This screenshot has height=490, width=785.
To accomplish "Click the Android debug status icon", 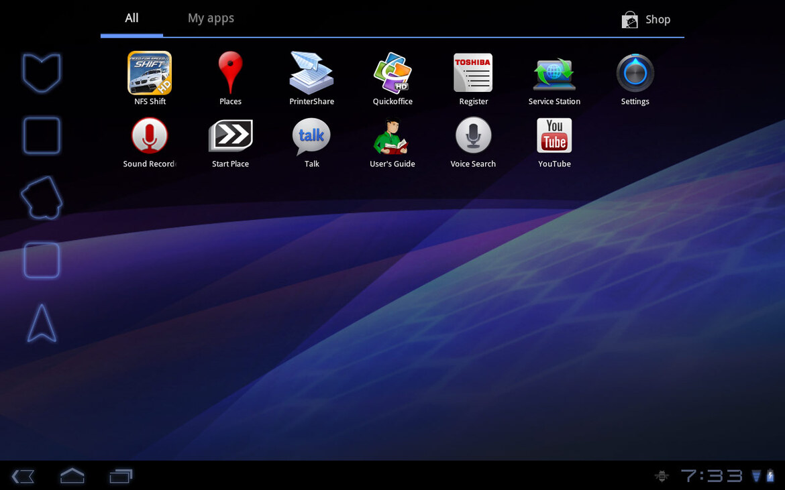I will pyautogui.click(x=662, y=476).
